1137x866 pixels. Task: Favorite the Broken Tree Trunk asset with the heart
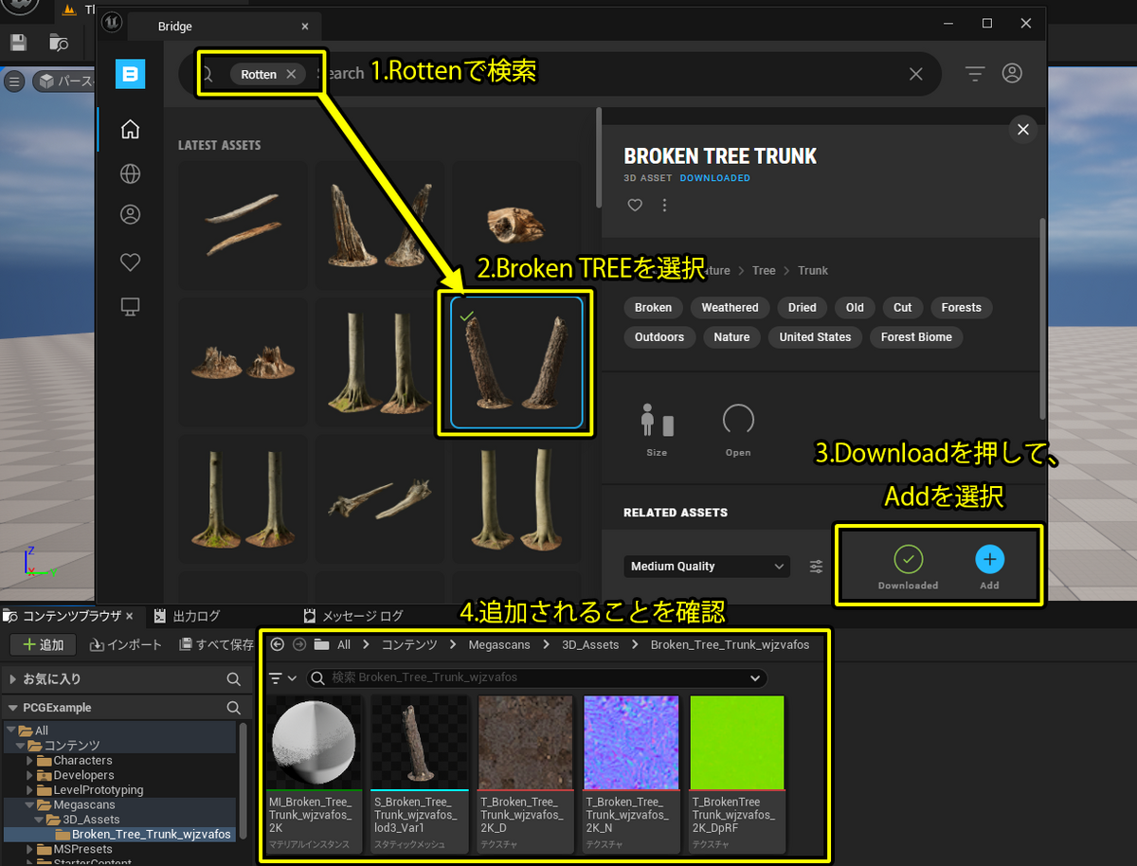pos(635,205)
